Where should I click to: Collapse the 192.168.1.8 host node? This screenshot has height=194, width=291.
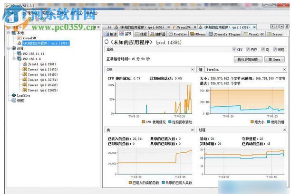point(14,59)
